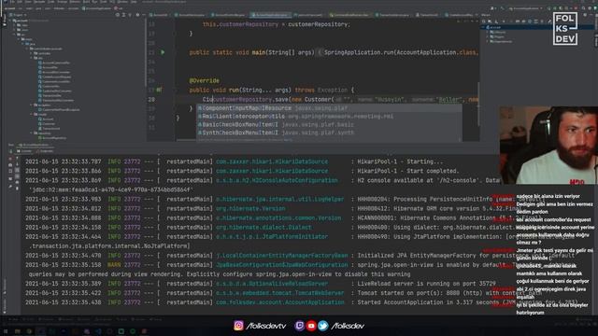Open AccountRepository in the repository package

52,137
